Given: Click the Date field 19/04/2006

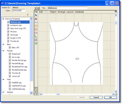Looking at the screenshot, I should pos(18,11).
